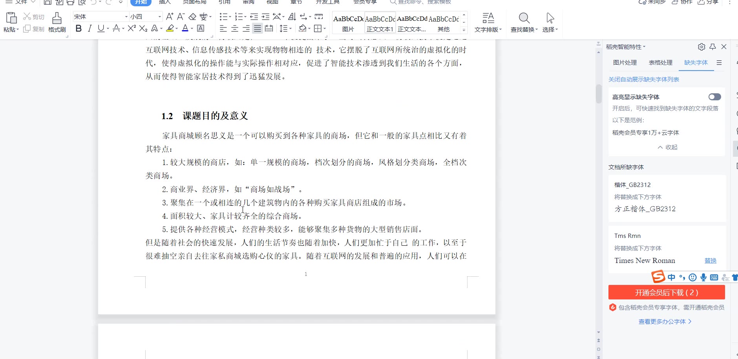This screenshot has width=738, height=359.
Task: Click the Sogou input method logo
Action: coord(658,277)
